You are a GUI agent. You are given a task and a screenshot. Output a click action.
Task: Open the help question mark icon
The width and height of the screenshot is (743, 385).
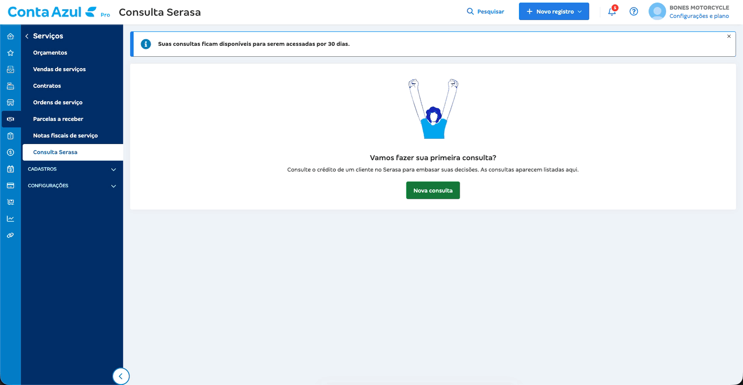point(634,11)
